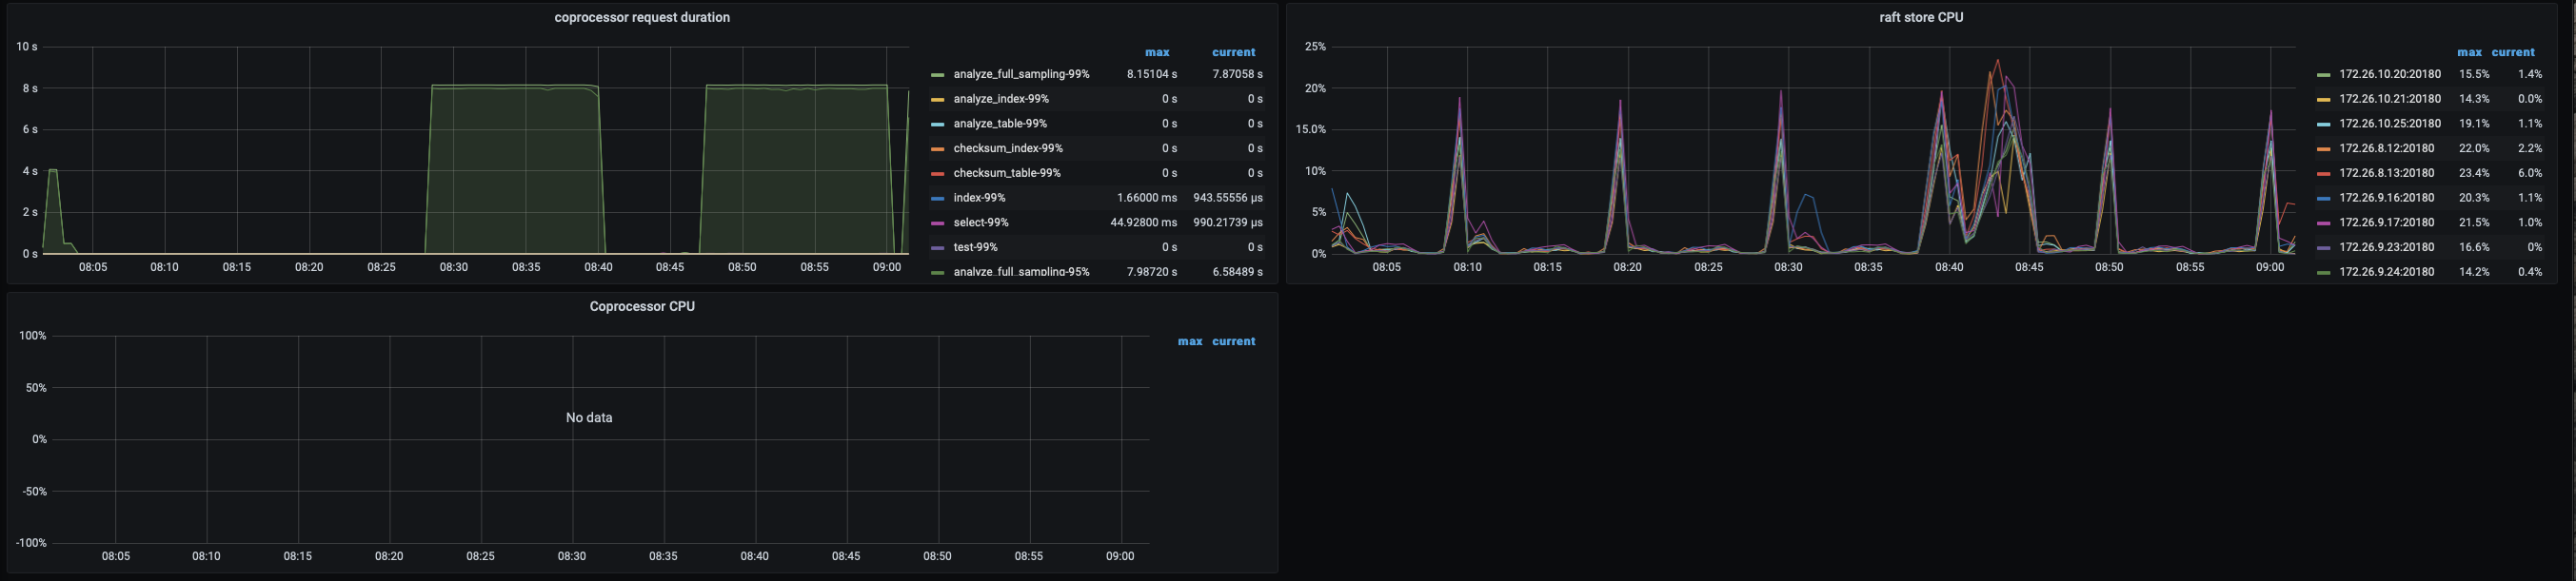The height and width of the screenshot is (581, 2576).
Task: Expand the Coprocessor CPU panel title menu
Action: pos(641,306)
